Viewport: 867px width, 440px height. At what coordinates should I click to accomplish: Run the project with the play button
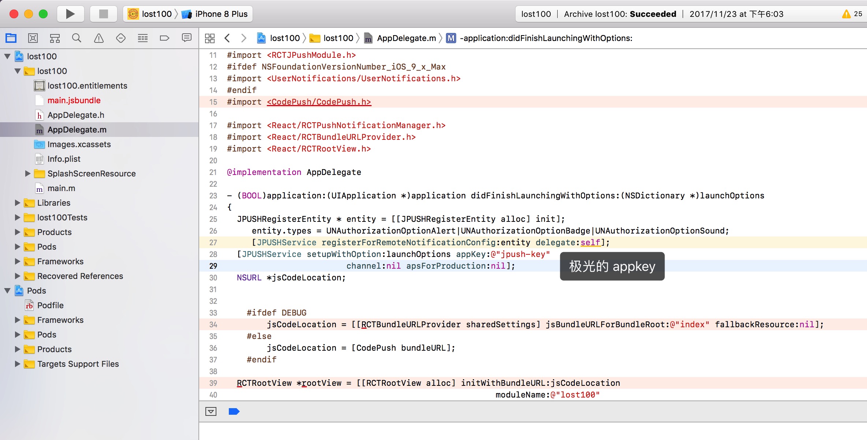pos(70,14)
